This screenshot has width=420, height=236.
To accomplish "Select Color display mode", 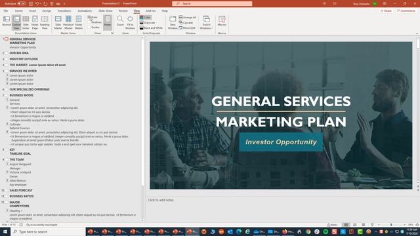I will 145,18.
